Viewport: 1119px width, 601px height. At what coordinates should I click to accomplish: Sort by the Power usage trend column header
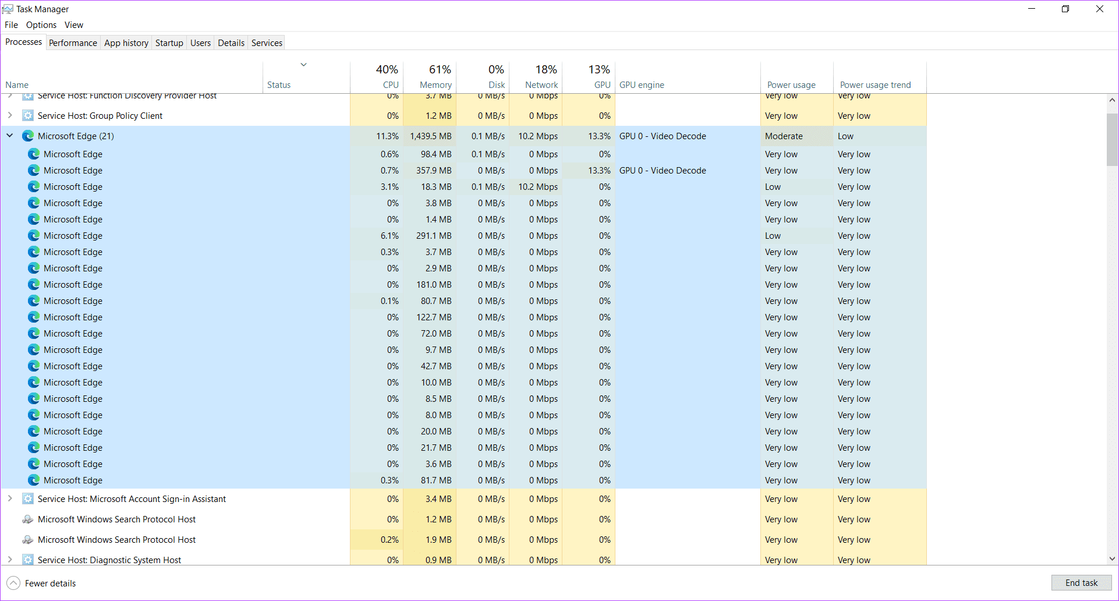880,77
